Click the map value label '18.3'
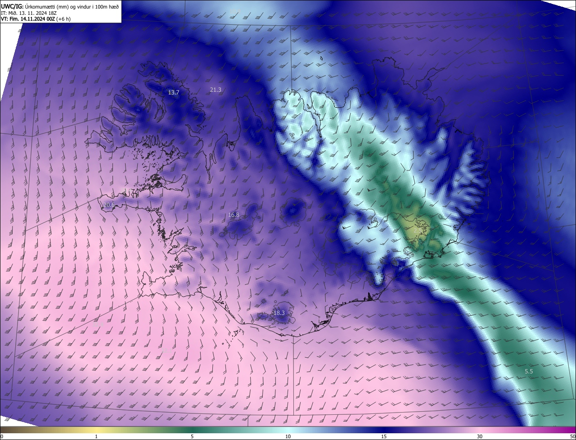576x440 pixels. coord(279,313)
